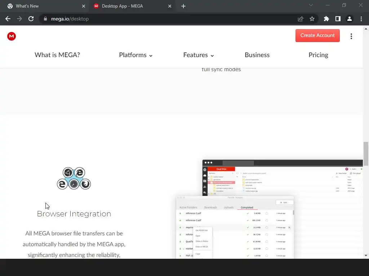Click the Browser Integration heading
Viewport: 369px width, 276px height.
tap(74, 214)
